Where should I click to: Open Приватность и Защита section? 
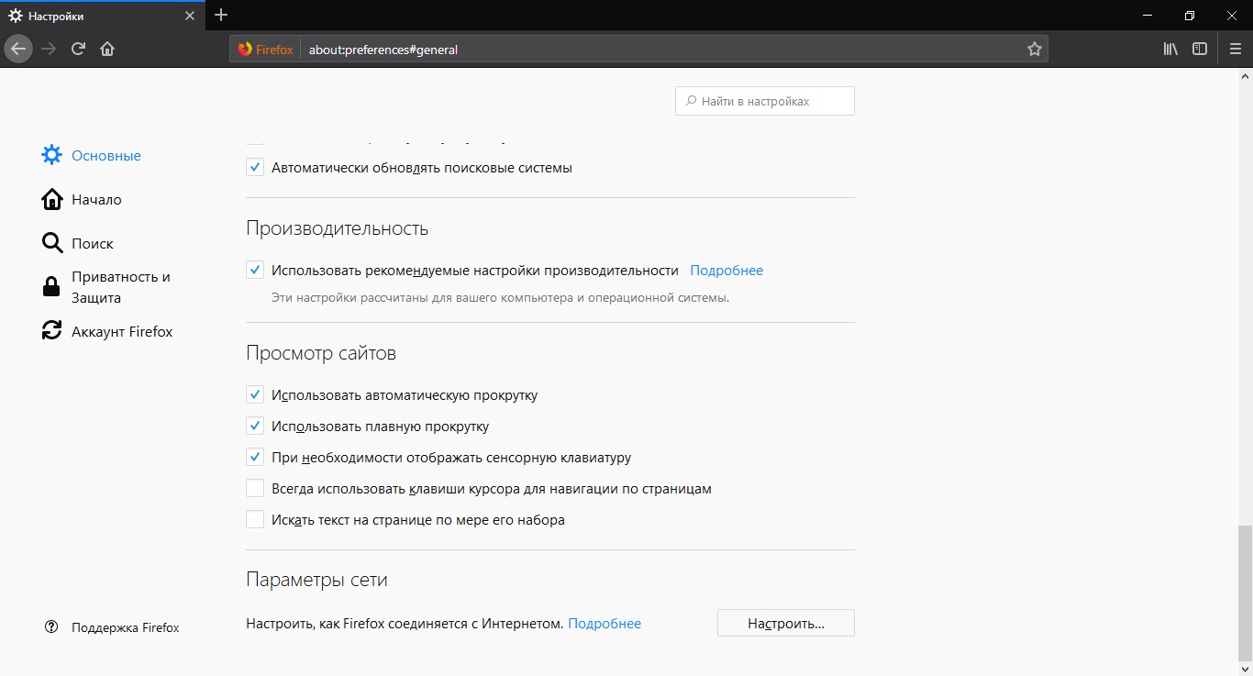tap(121, 287)
